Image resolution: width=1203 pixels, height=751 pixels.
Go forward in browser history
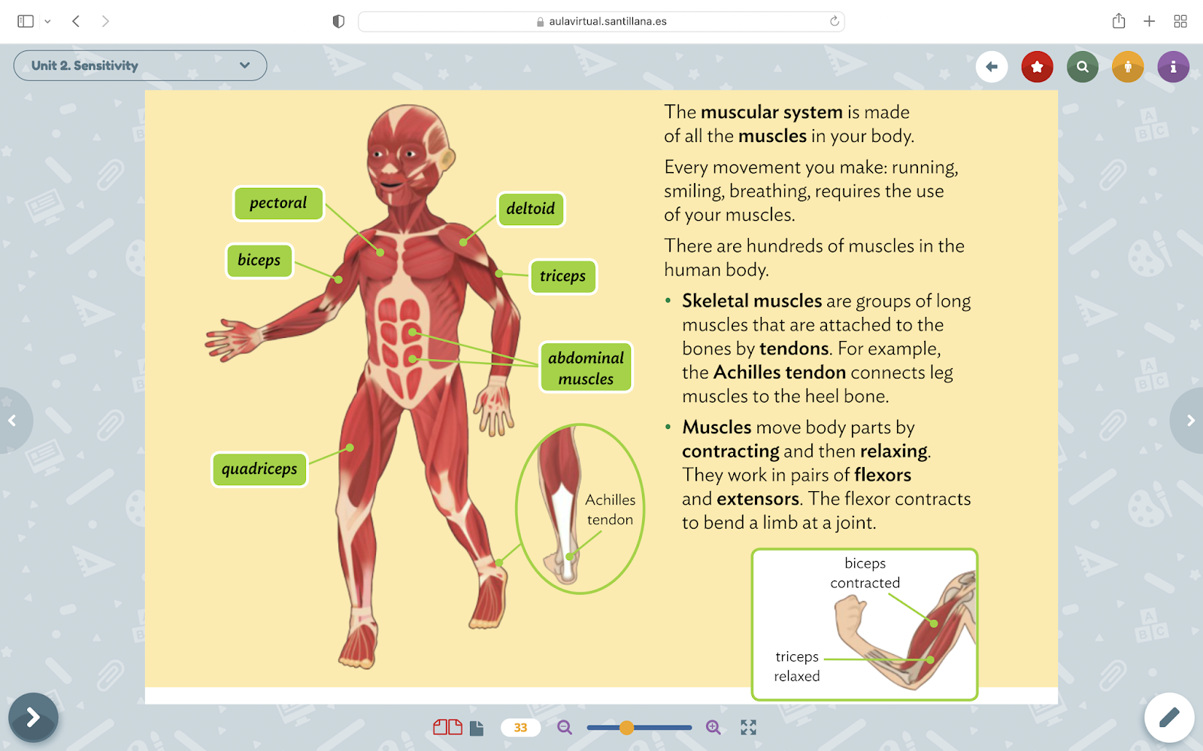(105, 21)
